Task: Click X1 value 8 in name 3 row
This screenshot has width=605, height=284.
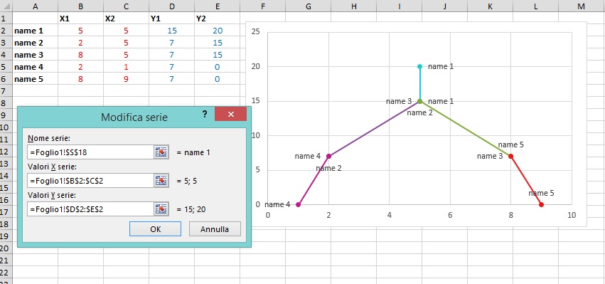Action: 80,55
